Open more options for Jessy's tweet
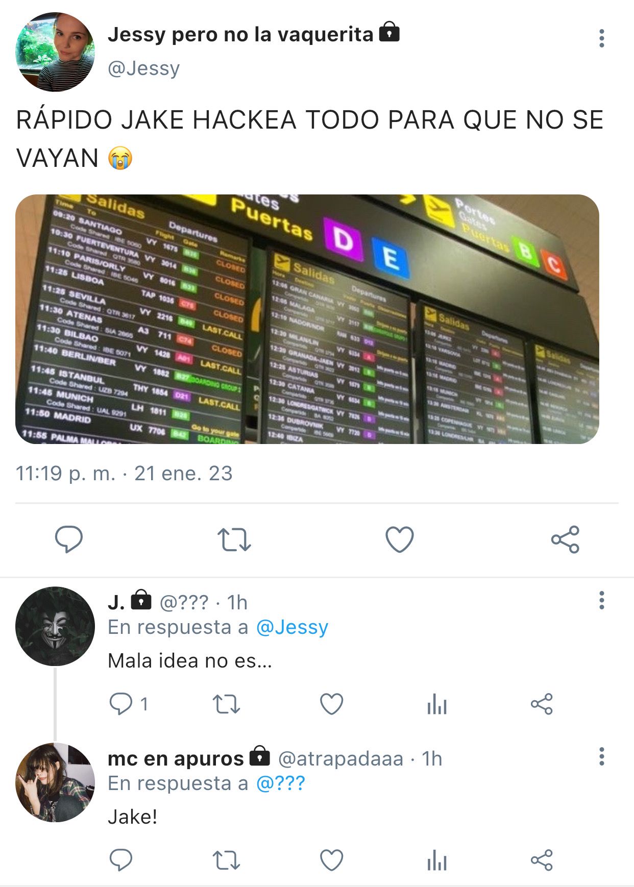Image resolution: width=634 pixels, height=887 pixels. coord(602,38)
